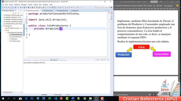Open Console display selected console icon
The height and width of the screenshot is (101, 181).
98,60
